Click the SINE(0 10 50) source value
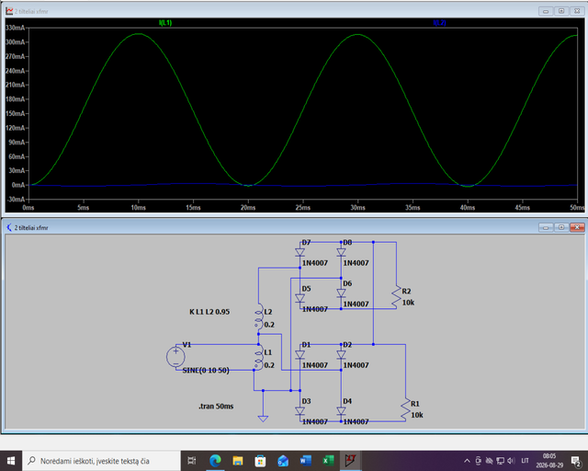The image size is (588, 471). coord(206,371)
